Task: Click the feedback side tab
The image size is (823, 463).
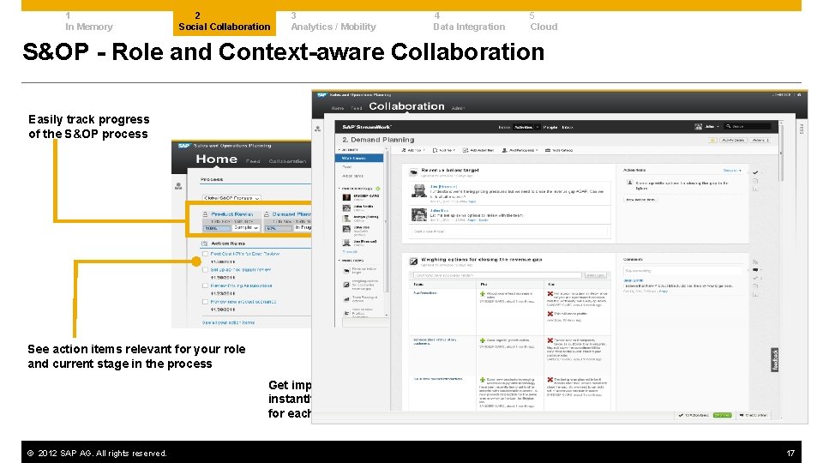Action: tap(775, 361)
